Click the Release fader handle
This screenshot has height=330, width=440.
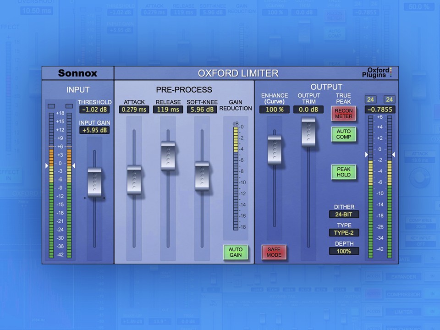pos(168,156)
